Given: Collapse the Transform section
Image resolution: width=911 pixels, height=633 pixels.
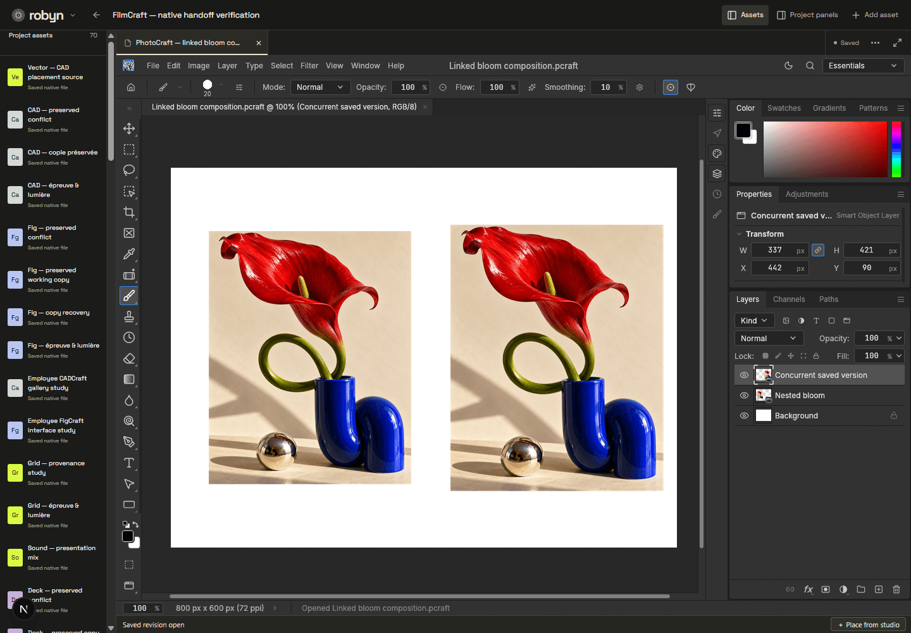Looking at the screenshot, I should pos(739,234).
